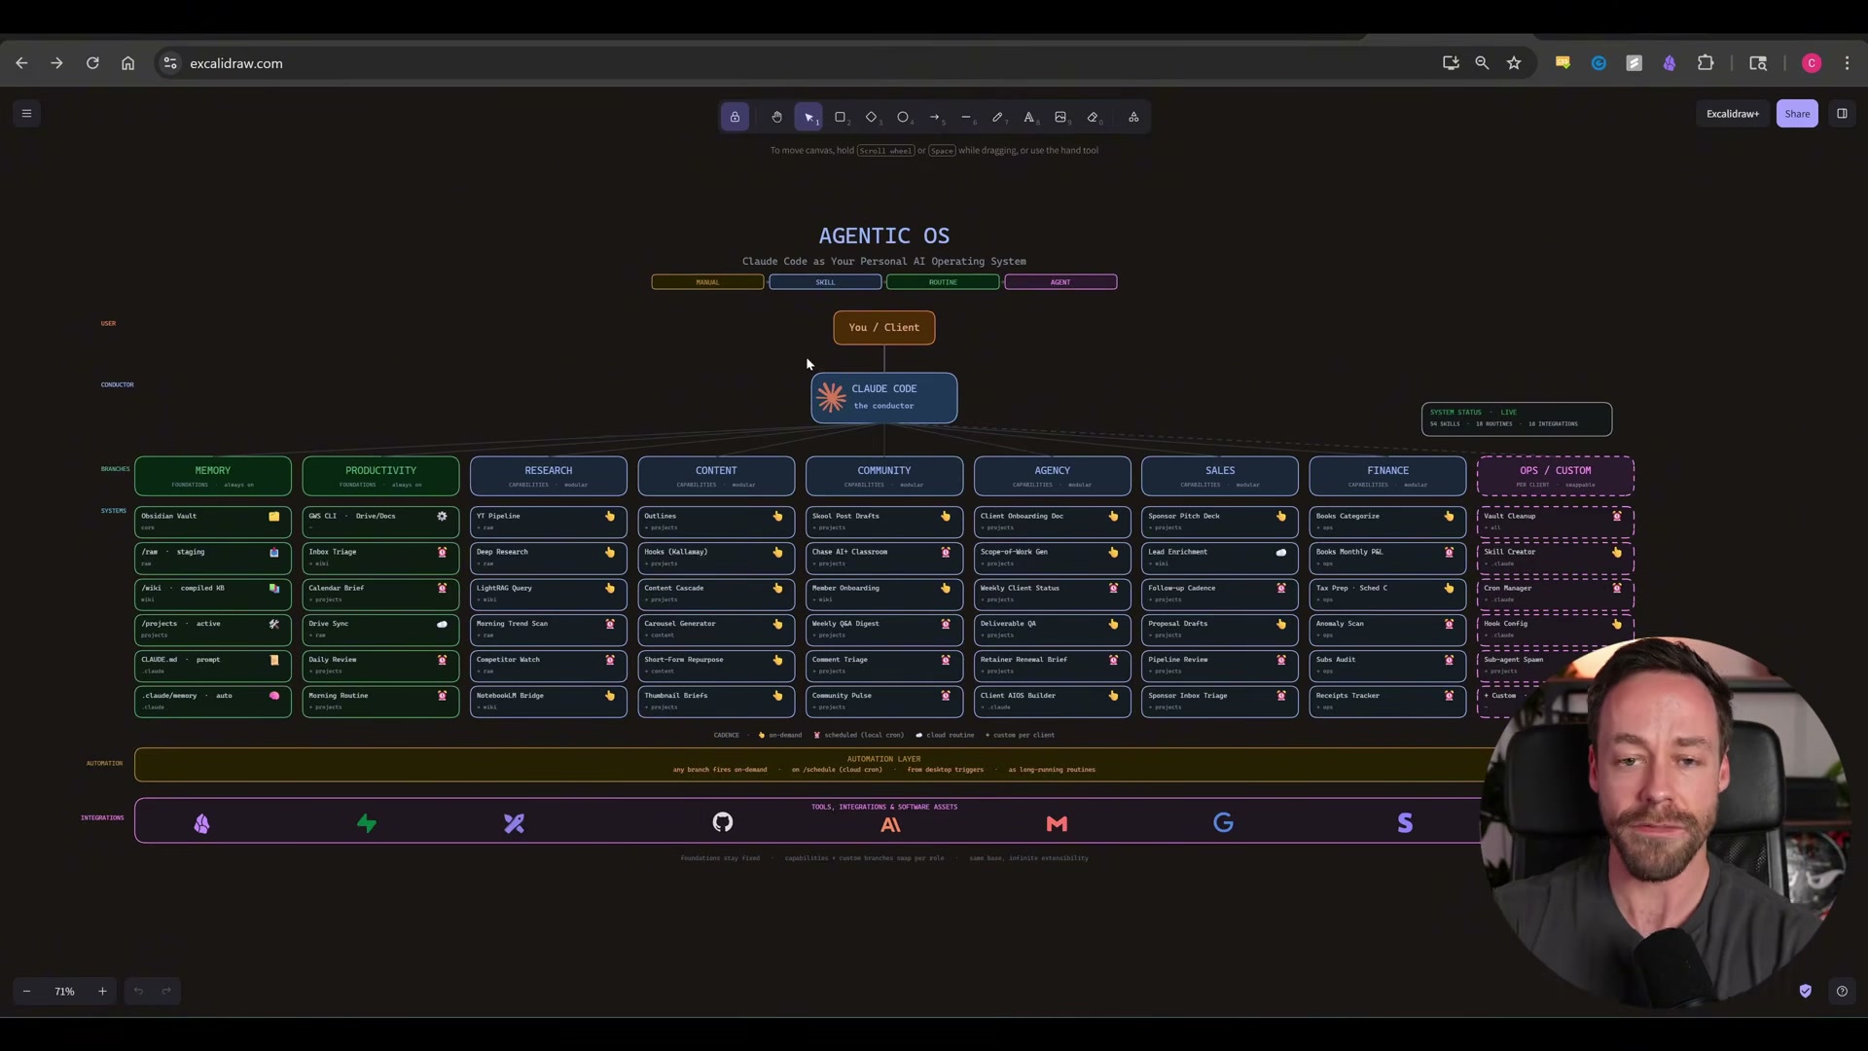Toggle the library sidebar panel icon

(x=1842, y=114)
